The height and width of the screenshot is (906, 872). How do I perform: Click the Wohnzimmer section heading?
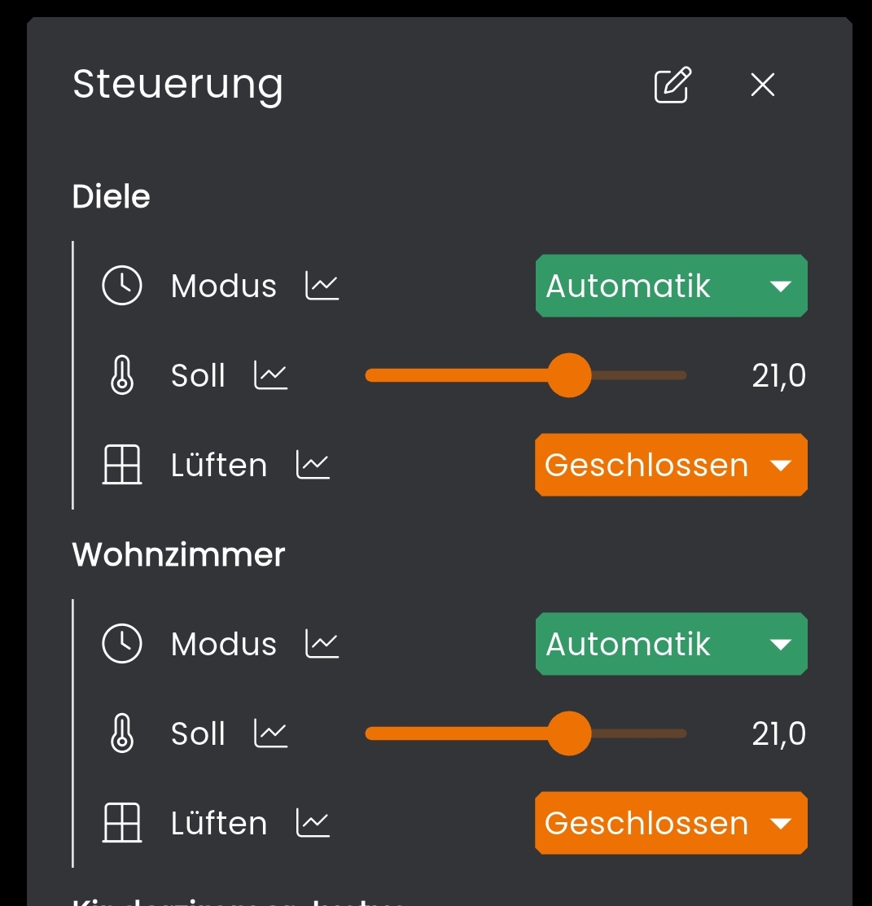[x=179, y=555]
